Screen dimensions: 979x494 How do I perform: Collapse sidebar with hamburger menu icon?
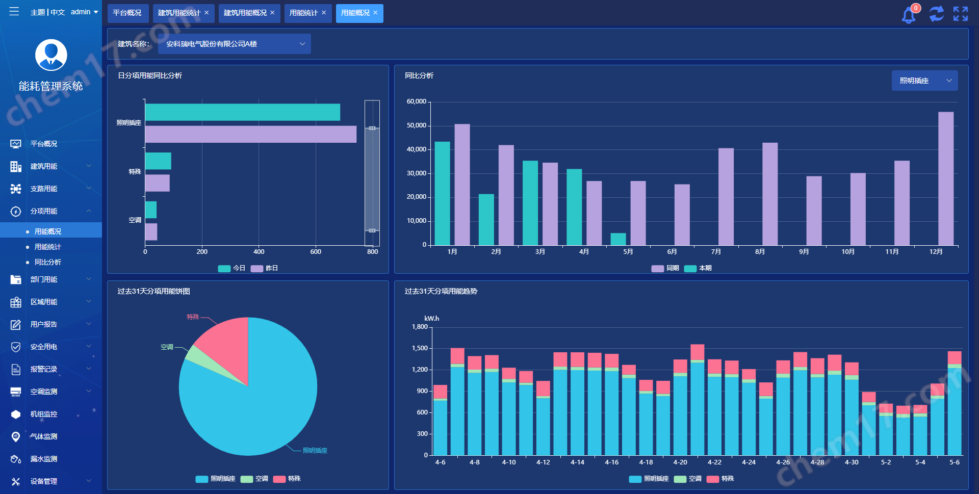click(14, 12)
